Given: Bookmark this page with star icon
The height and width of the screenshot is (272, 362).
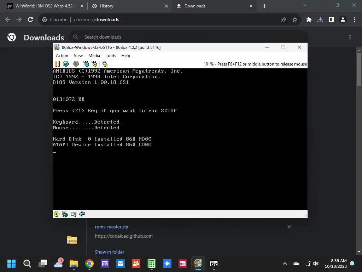Looking at the screenshot, I should (x=295, y=20).
